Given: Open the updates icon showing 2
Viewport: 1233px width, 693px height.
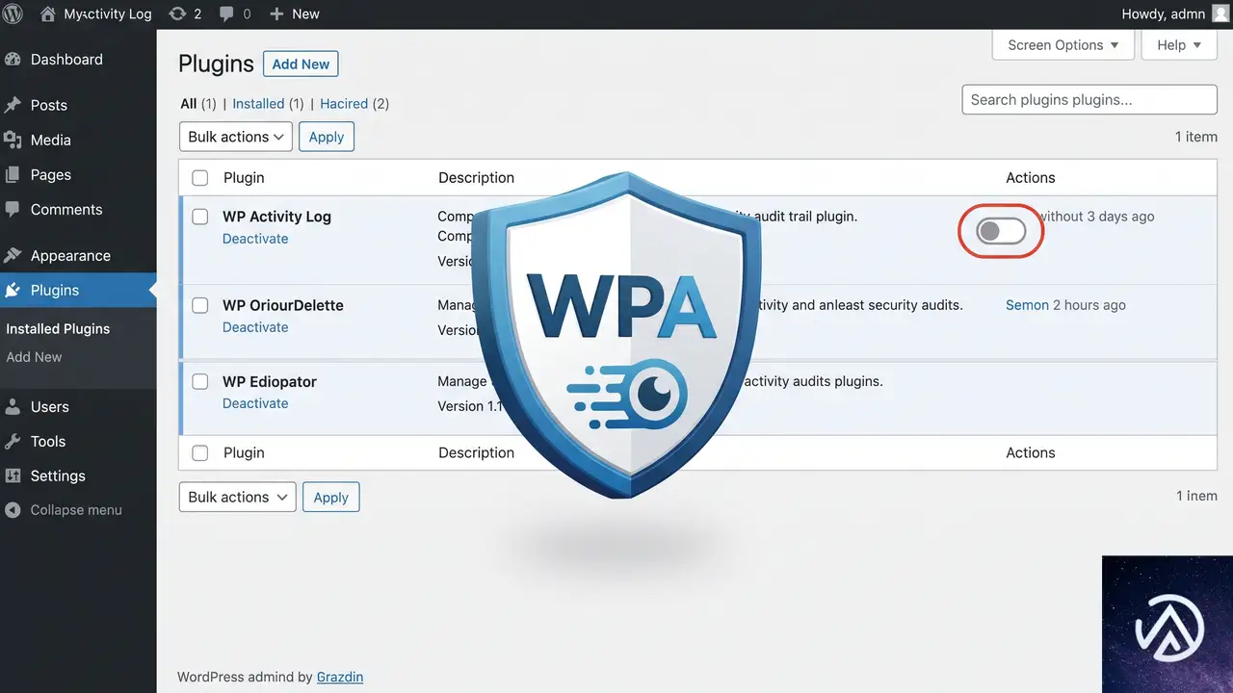Looking at the screenshot, I should [177, 13].
